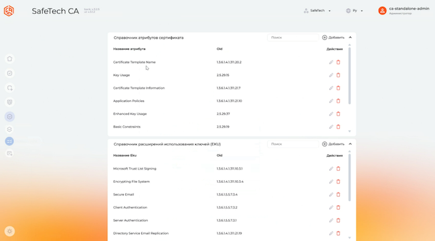Click the Название атрибута column header
435x241 pixels.
tap(129, 49)
